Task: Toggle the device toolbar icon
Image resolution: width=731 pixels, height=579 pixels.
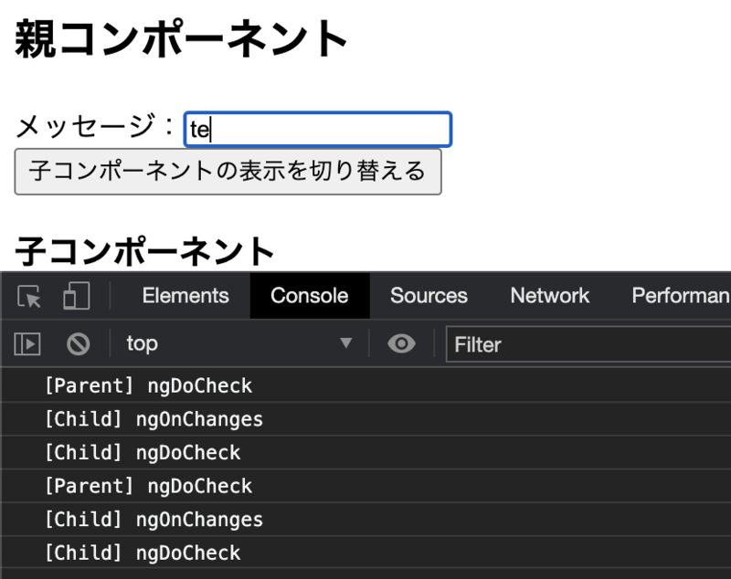Action: click(x=76, y=296)
